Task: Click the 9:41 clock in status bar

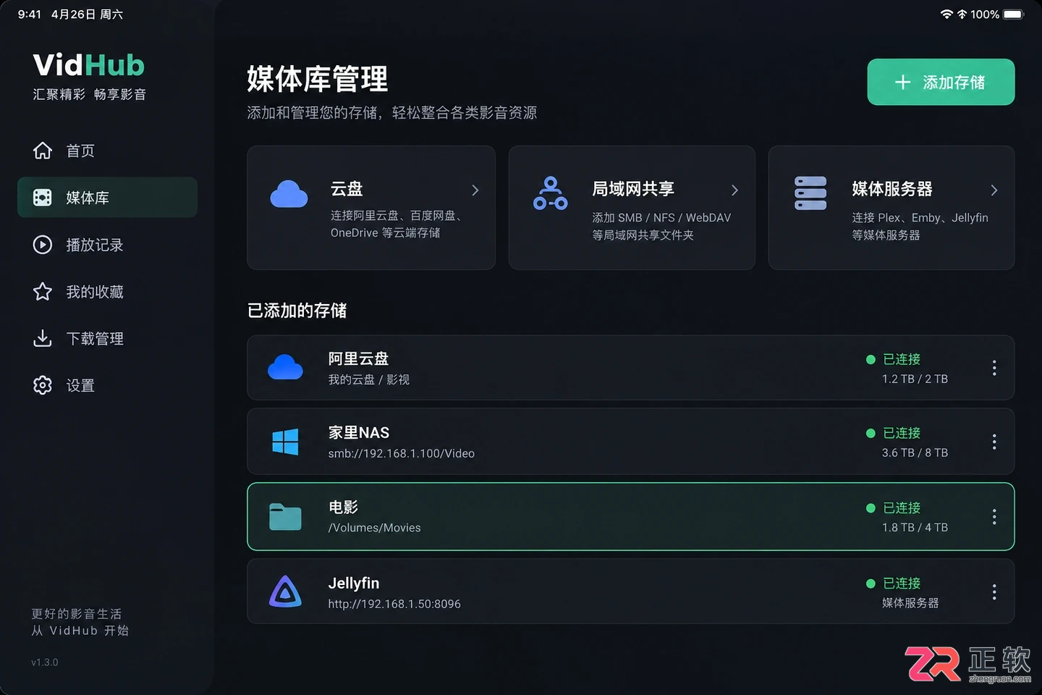Action: point(30,14)
